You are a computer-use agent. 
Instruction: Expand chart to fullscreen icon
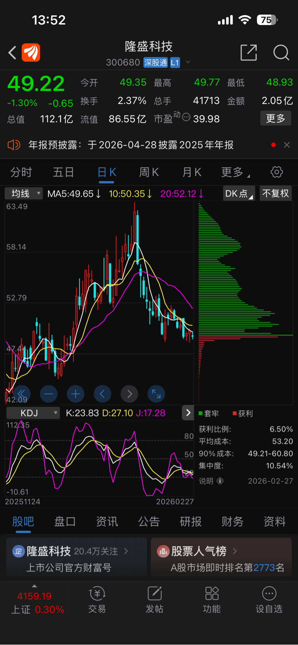click(156, 394)
